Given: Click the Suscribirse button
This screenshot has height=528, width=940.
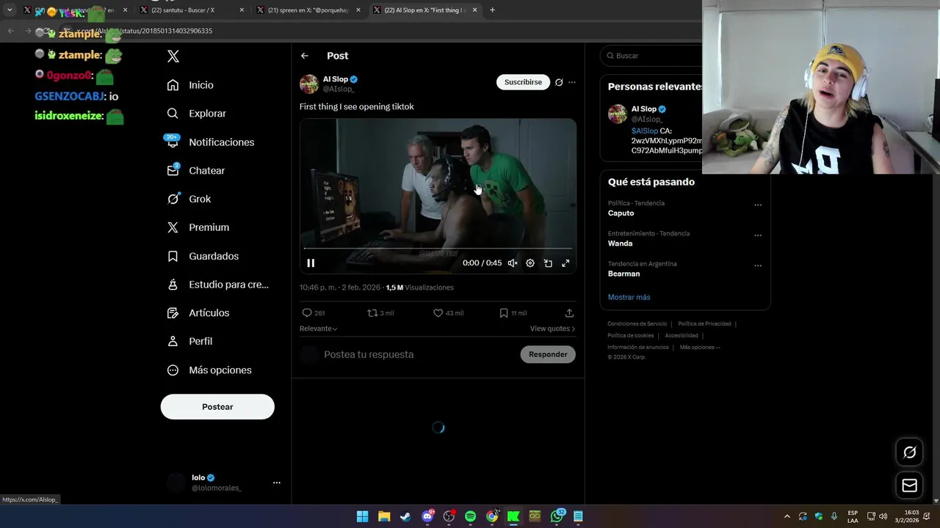Looking at the screenshot, I should point(523,82).
